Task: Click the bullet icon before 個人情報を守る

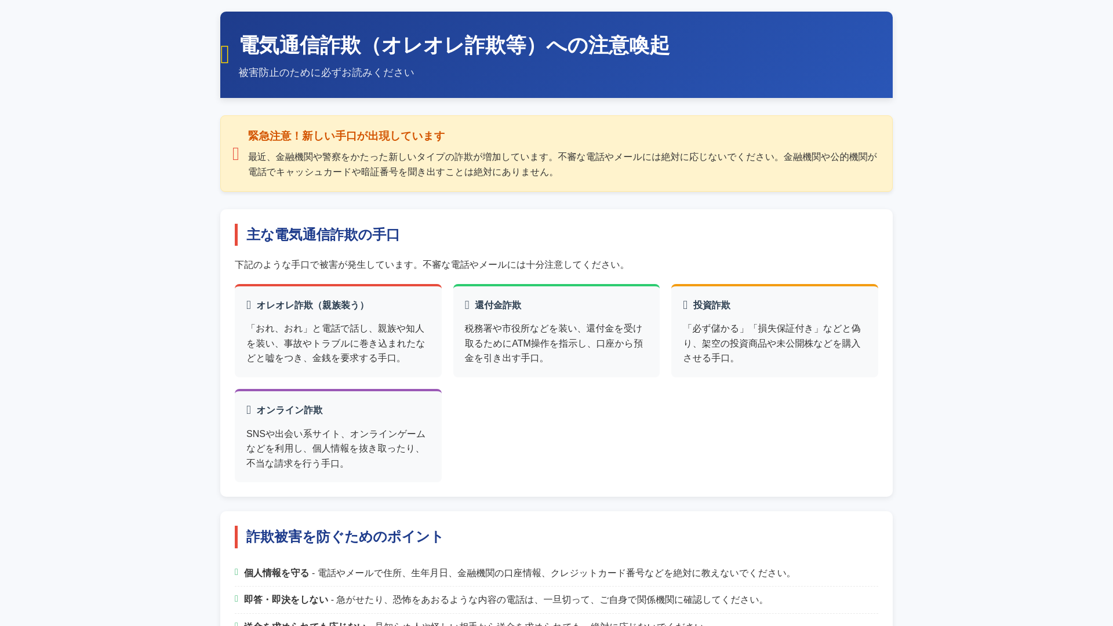Action: 237,572
